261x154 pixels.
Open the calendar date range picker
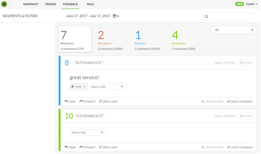tap(116, 16)
